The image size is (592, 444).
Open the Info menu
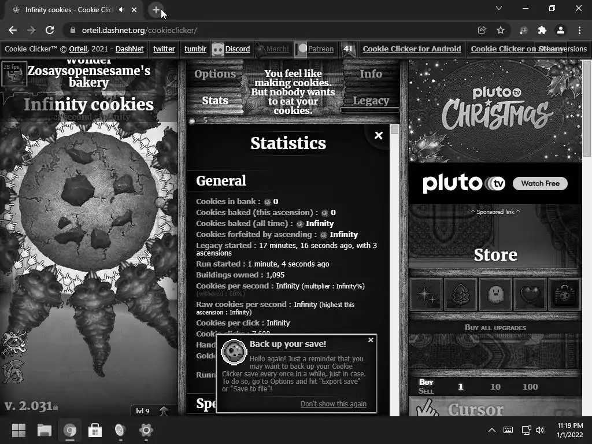pos(371,74)
